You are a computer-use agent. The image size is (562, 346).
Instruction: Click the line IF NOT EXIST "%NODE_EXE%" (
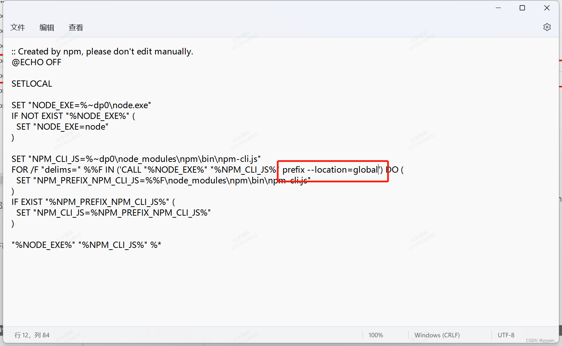[x=73, y=116]
